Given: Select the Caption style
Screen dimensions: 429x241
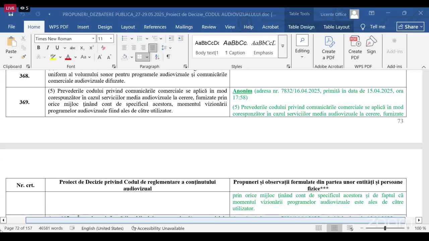Looking at the screenshot, I should pos(235,47).
